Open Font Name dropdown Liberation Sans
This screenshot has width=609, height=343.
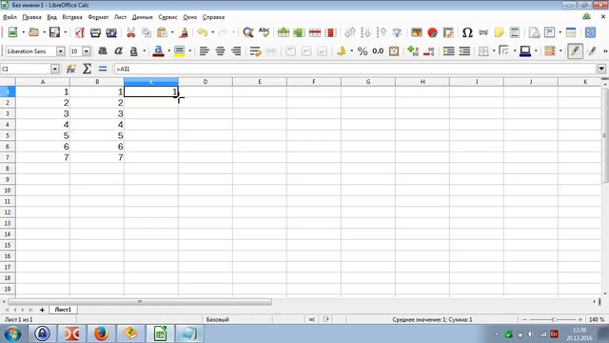point(60,50)
